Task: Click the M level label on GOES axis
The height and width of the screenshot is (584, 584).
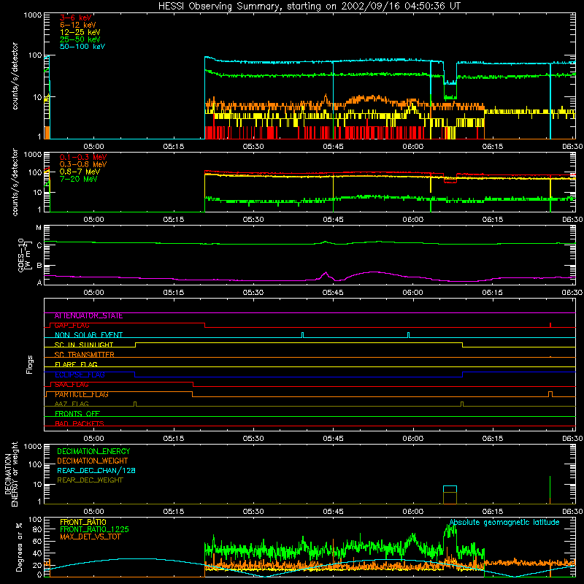Action: pos(39,228)
